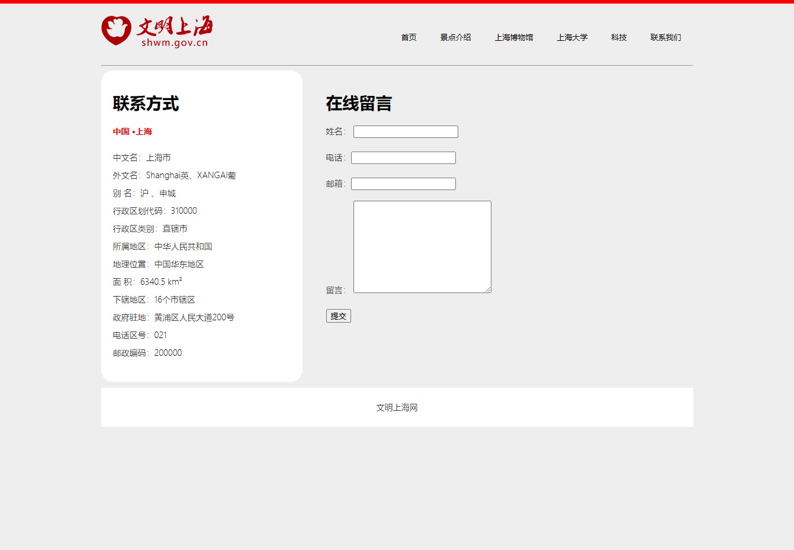This screenshot has height=550, width=794.
Task: Open the 景点介绍 page
Action: click(455, 37)
